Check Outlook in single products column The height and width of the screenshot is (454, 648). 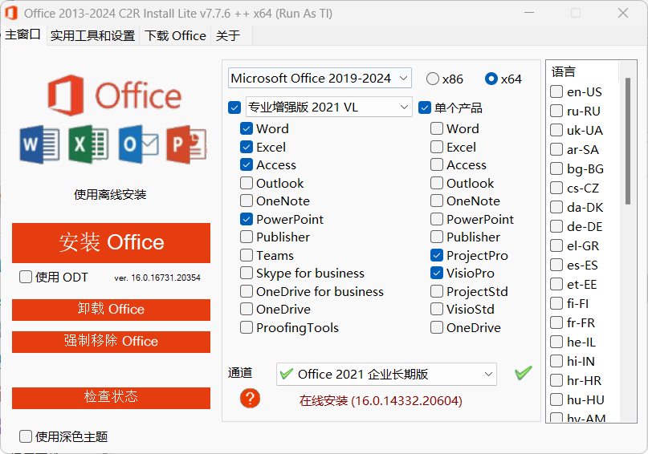coord(437,183)
